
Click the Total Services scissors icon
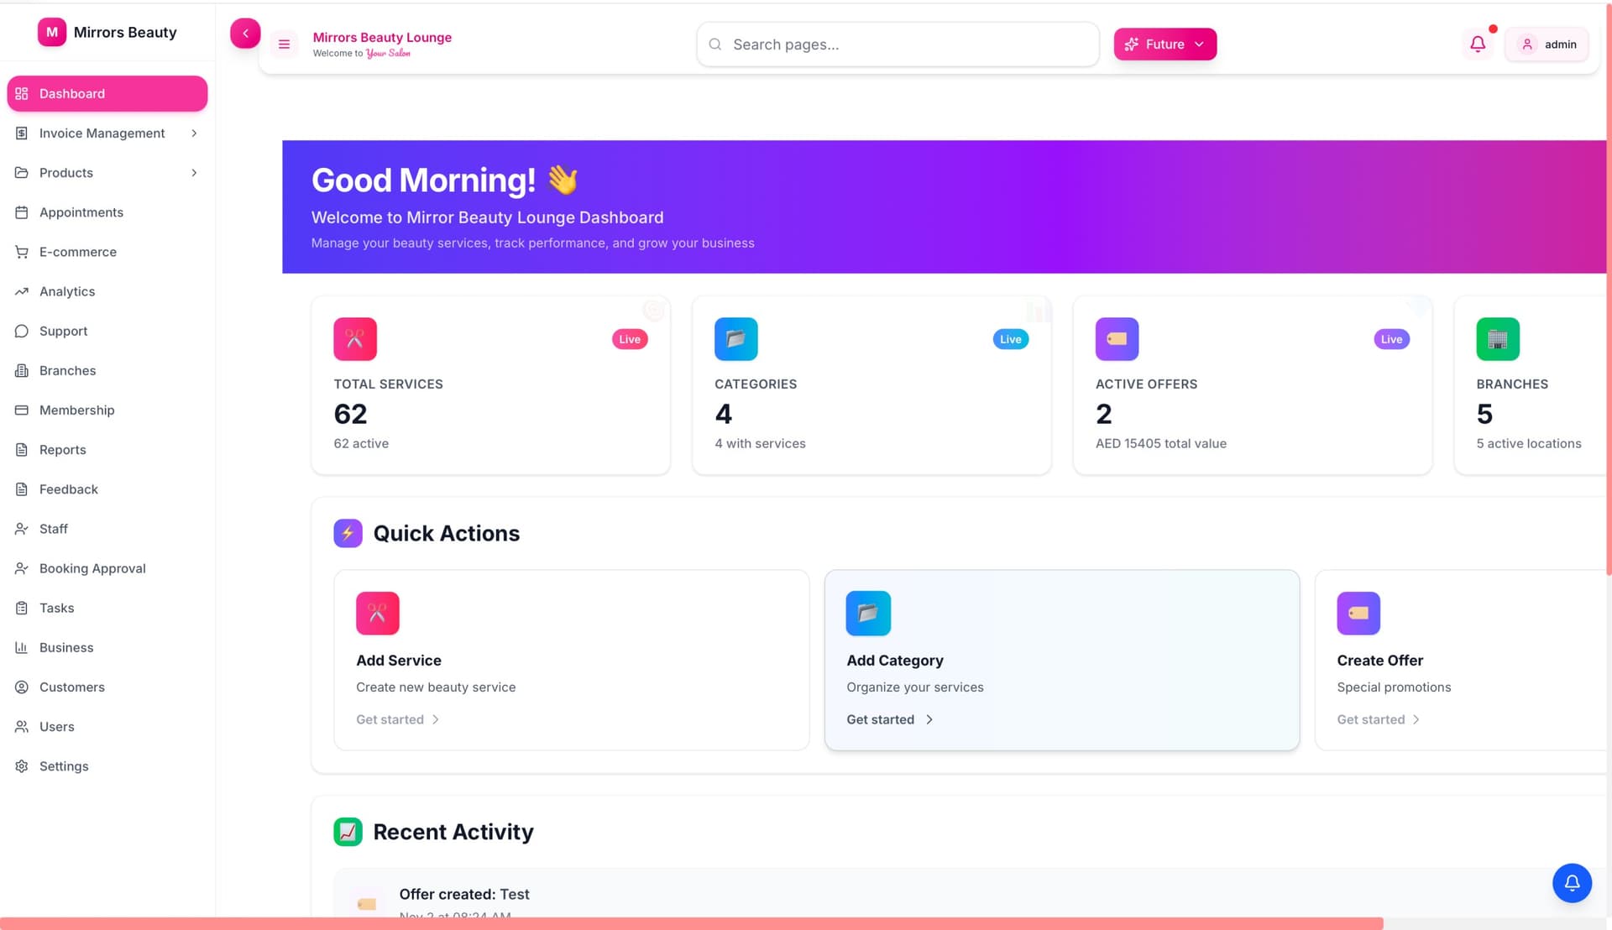355,339
